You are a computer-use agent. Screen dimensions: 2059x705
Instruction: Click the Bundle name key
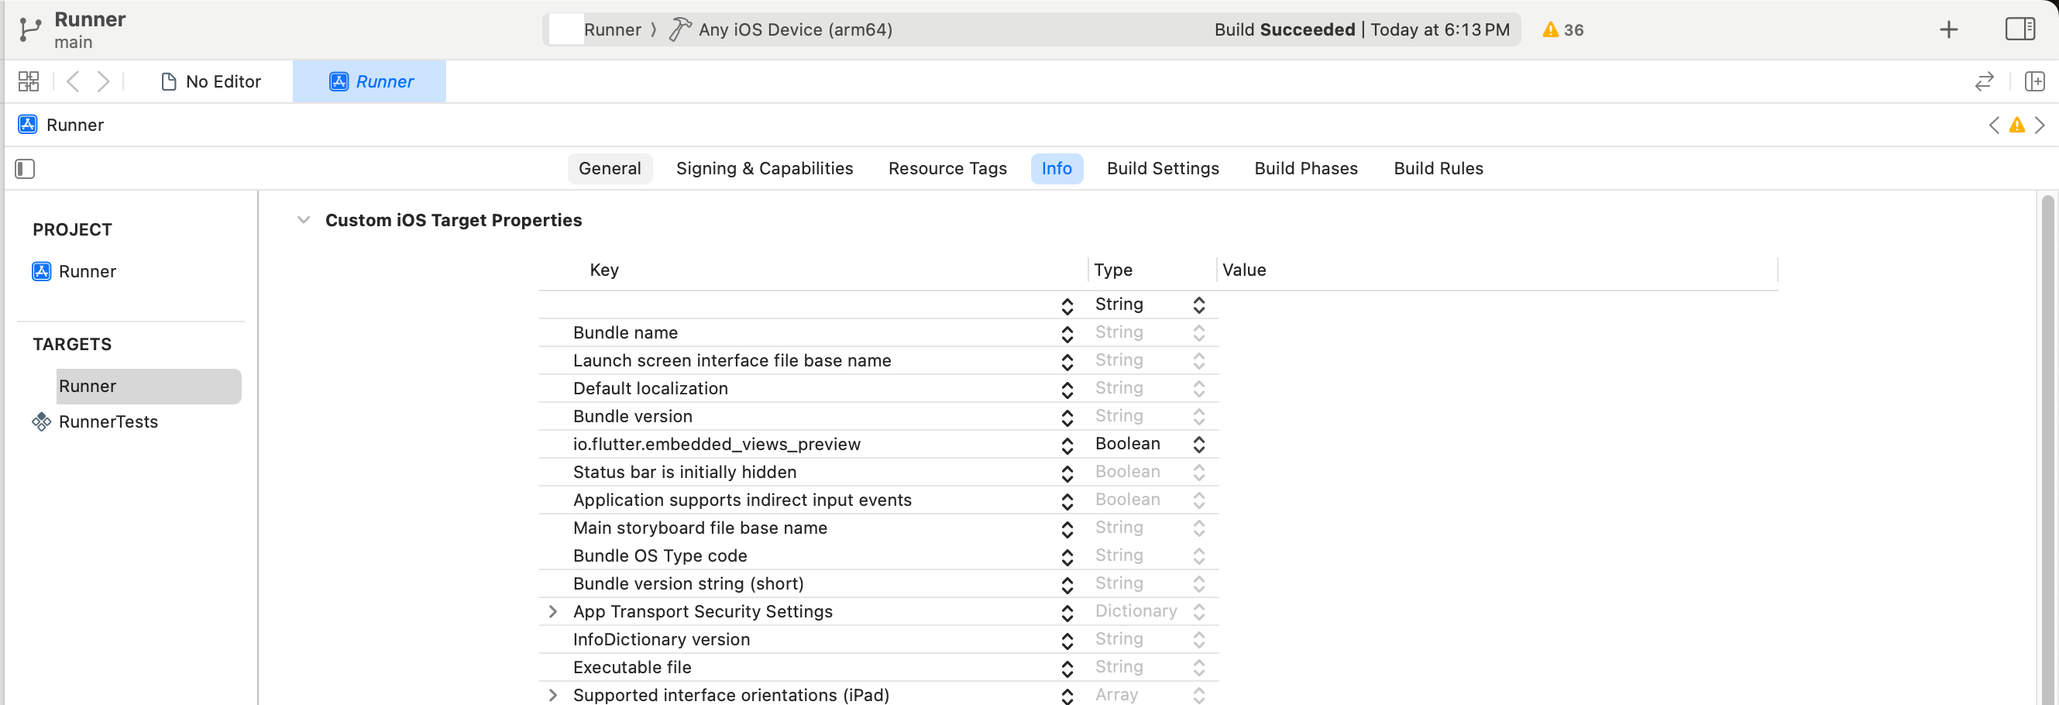625,332
